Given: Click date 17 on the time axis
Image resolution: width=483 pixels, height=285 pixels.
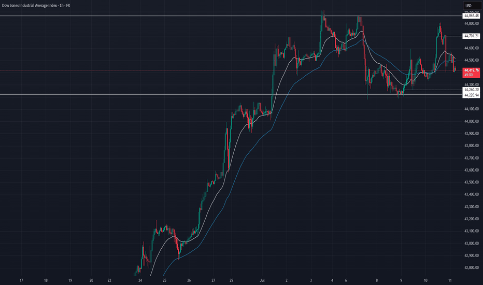Looking at the screenshot, I should pos(21,280).
